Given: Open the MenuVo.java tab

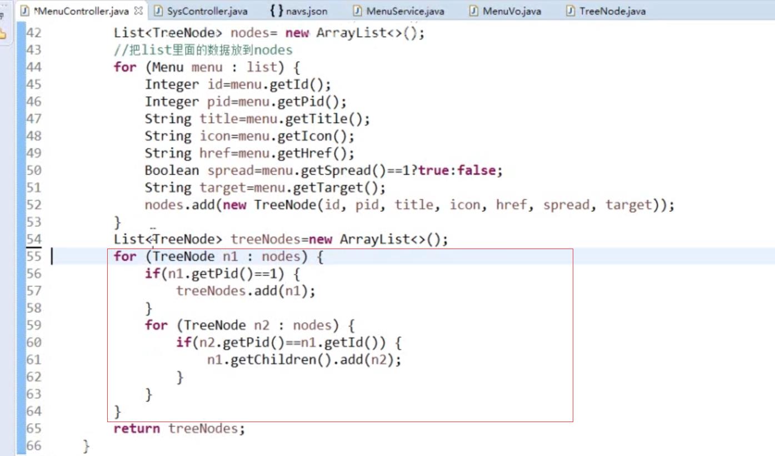Looking at the screenshot, I should point(504,11).
